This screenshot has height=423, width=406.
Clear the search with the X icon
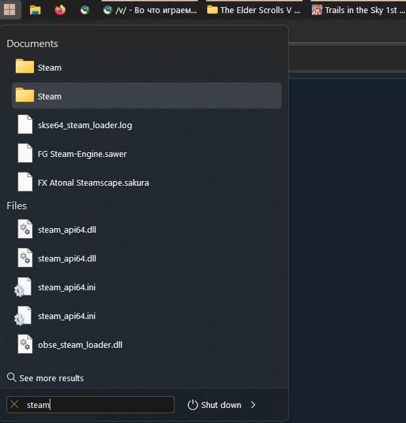[14, 405]
